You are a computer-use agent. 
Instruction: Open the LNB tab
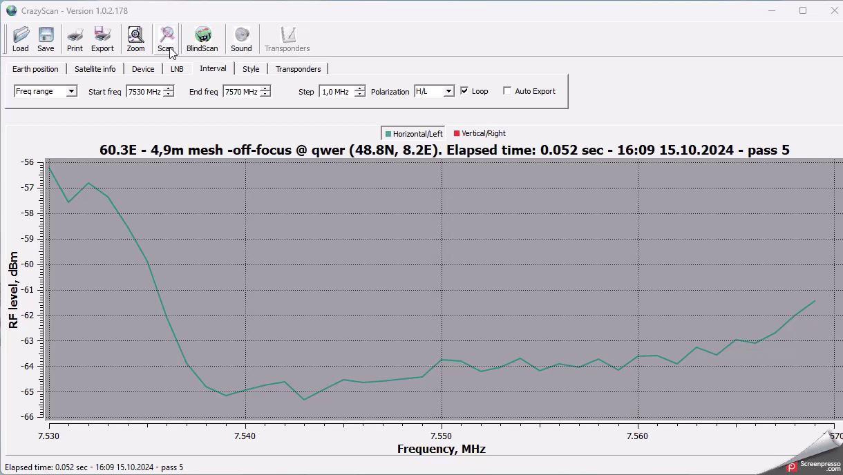(x=177, y=69)
